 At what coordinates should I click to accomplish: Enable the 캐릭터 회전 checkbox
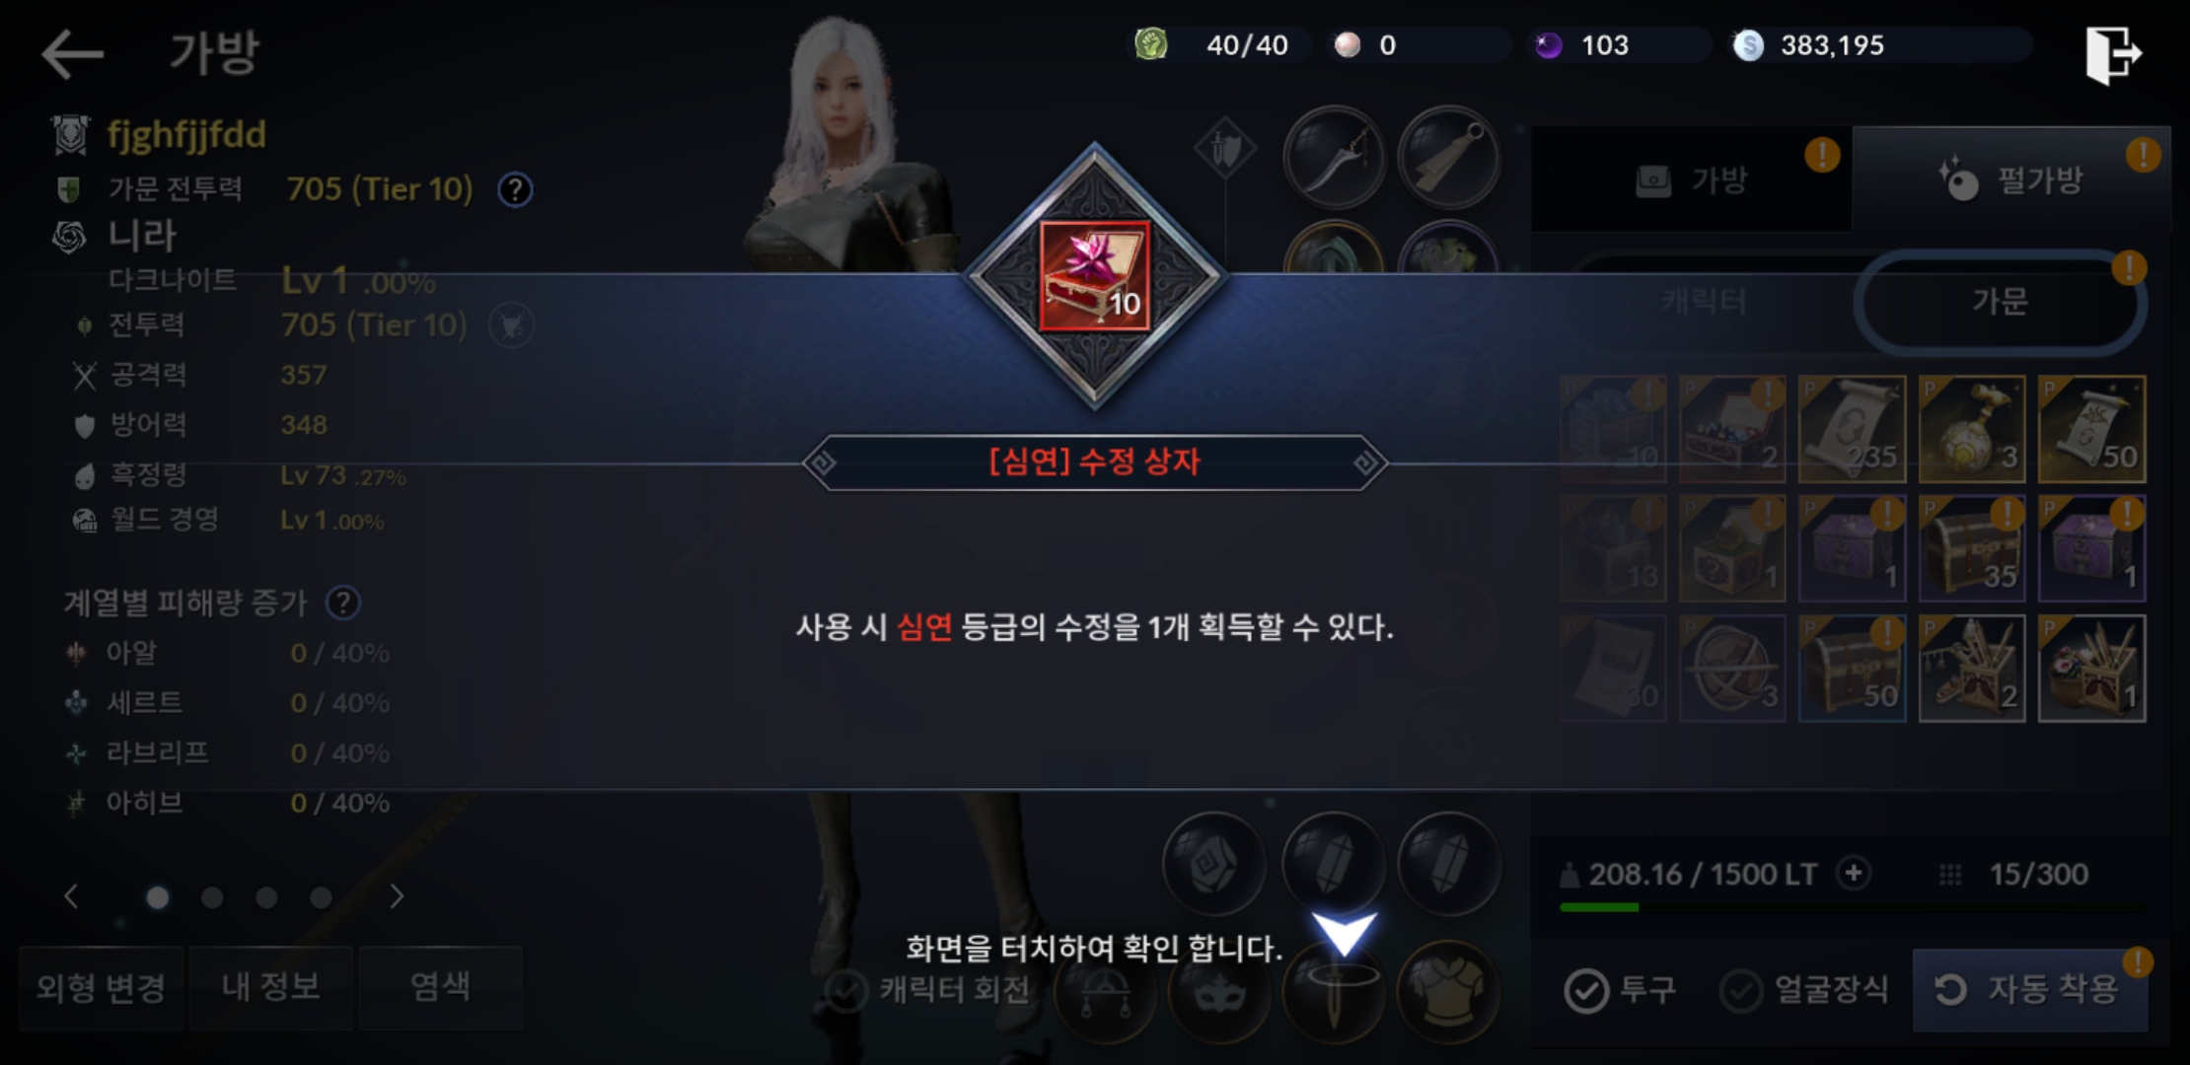(845, 990)
